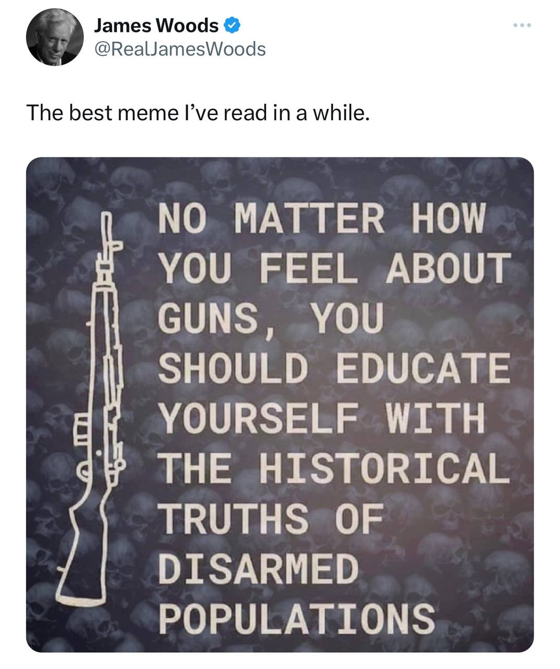Click the display name James Woods
Viewport: 560px width, 669px height.
point(156,25)
